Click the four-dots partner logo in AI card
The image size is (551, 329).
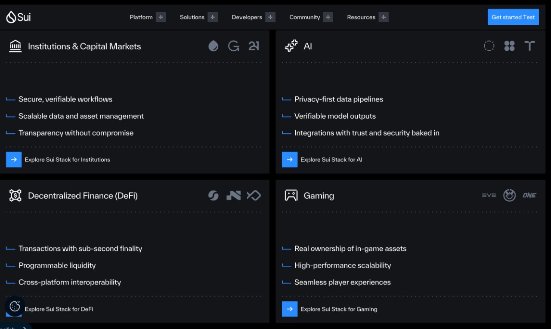tap(509, 46)
